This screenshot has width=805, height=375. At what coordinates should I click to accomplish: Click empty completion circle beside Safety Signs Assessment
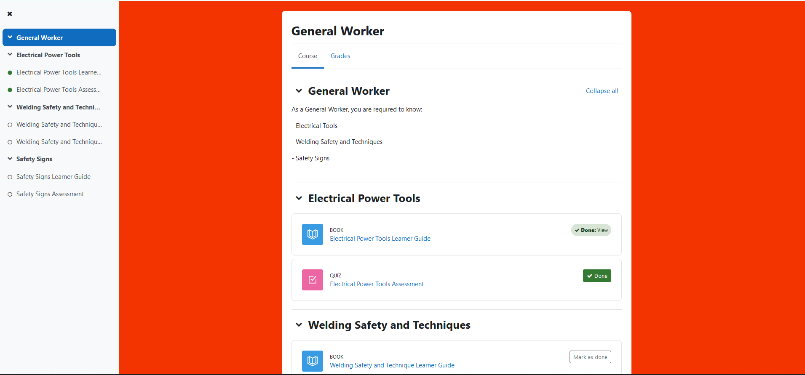point(10,194)
